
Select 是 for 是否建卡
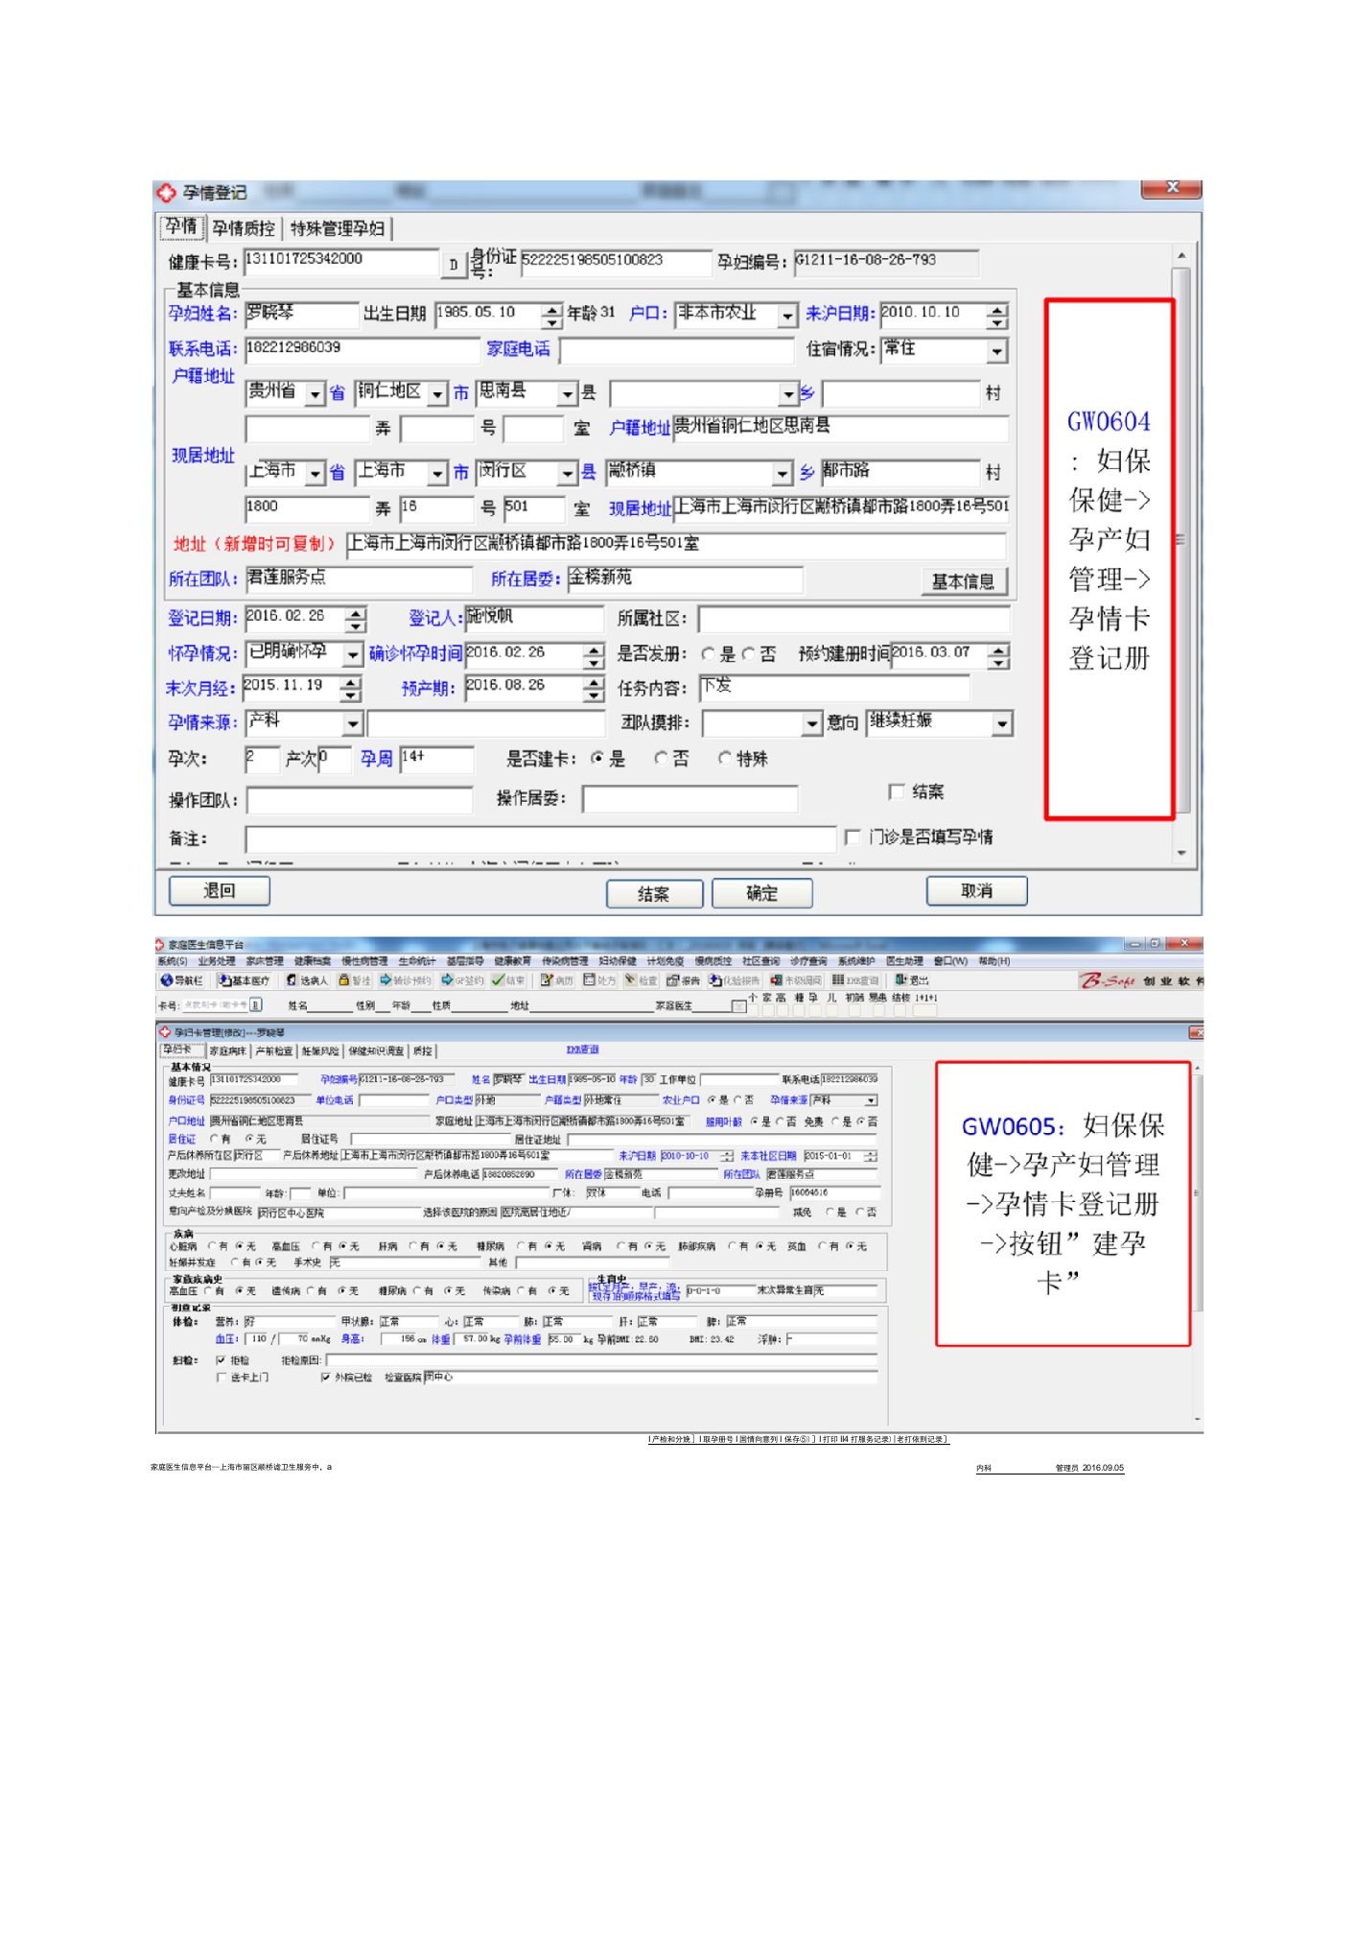coord(597,759)
